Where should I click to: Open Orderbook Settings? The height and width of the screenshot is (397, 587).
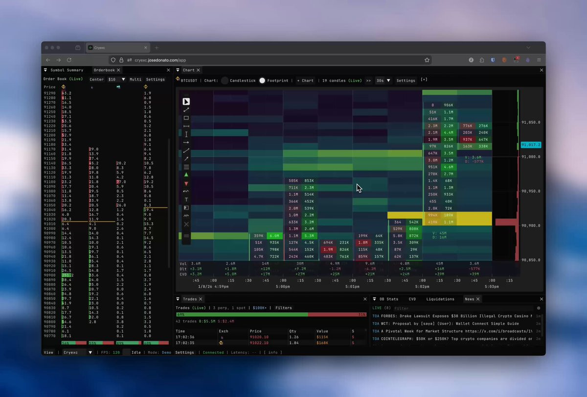(156, 79)
